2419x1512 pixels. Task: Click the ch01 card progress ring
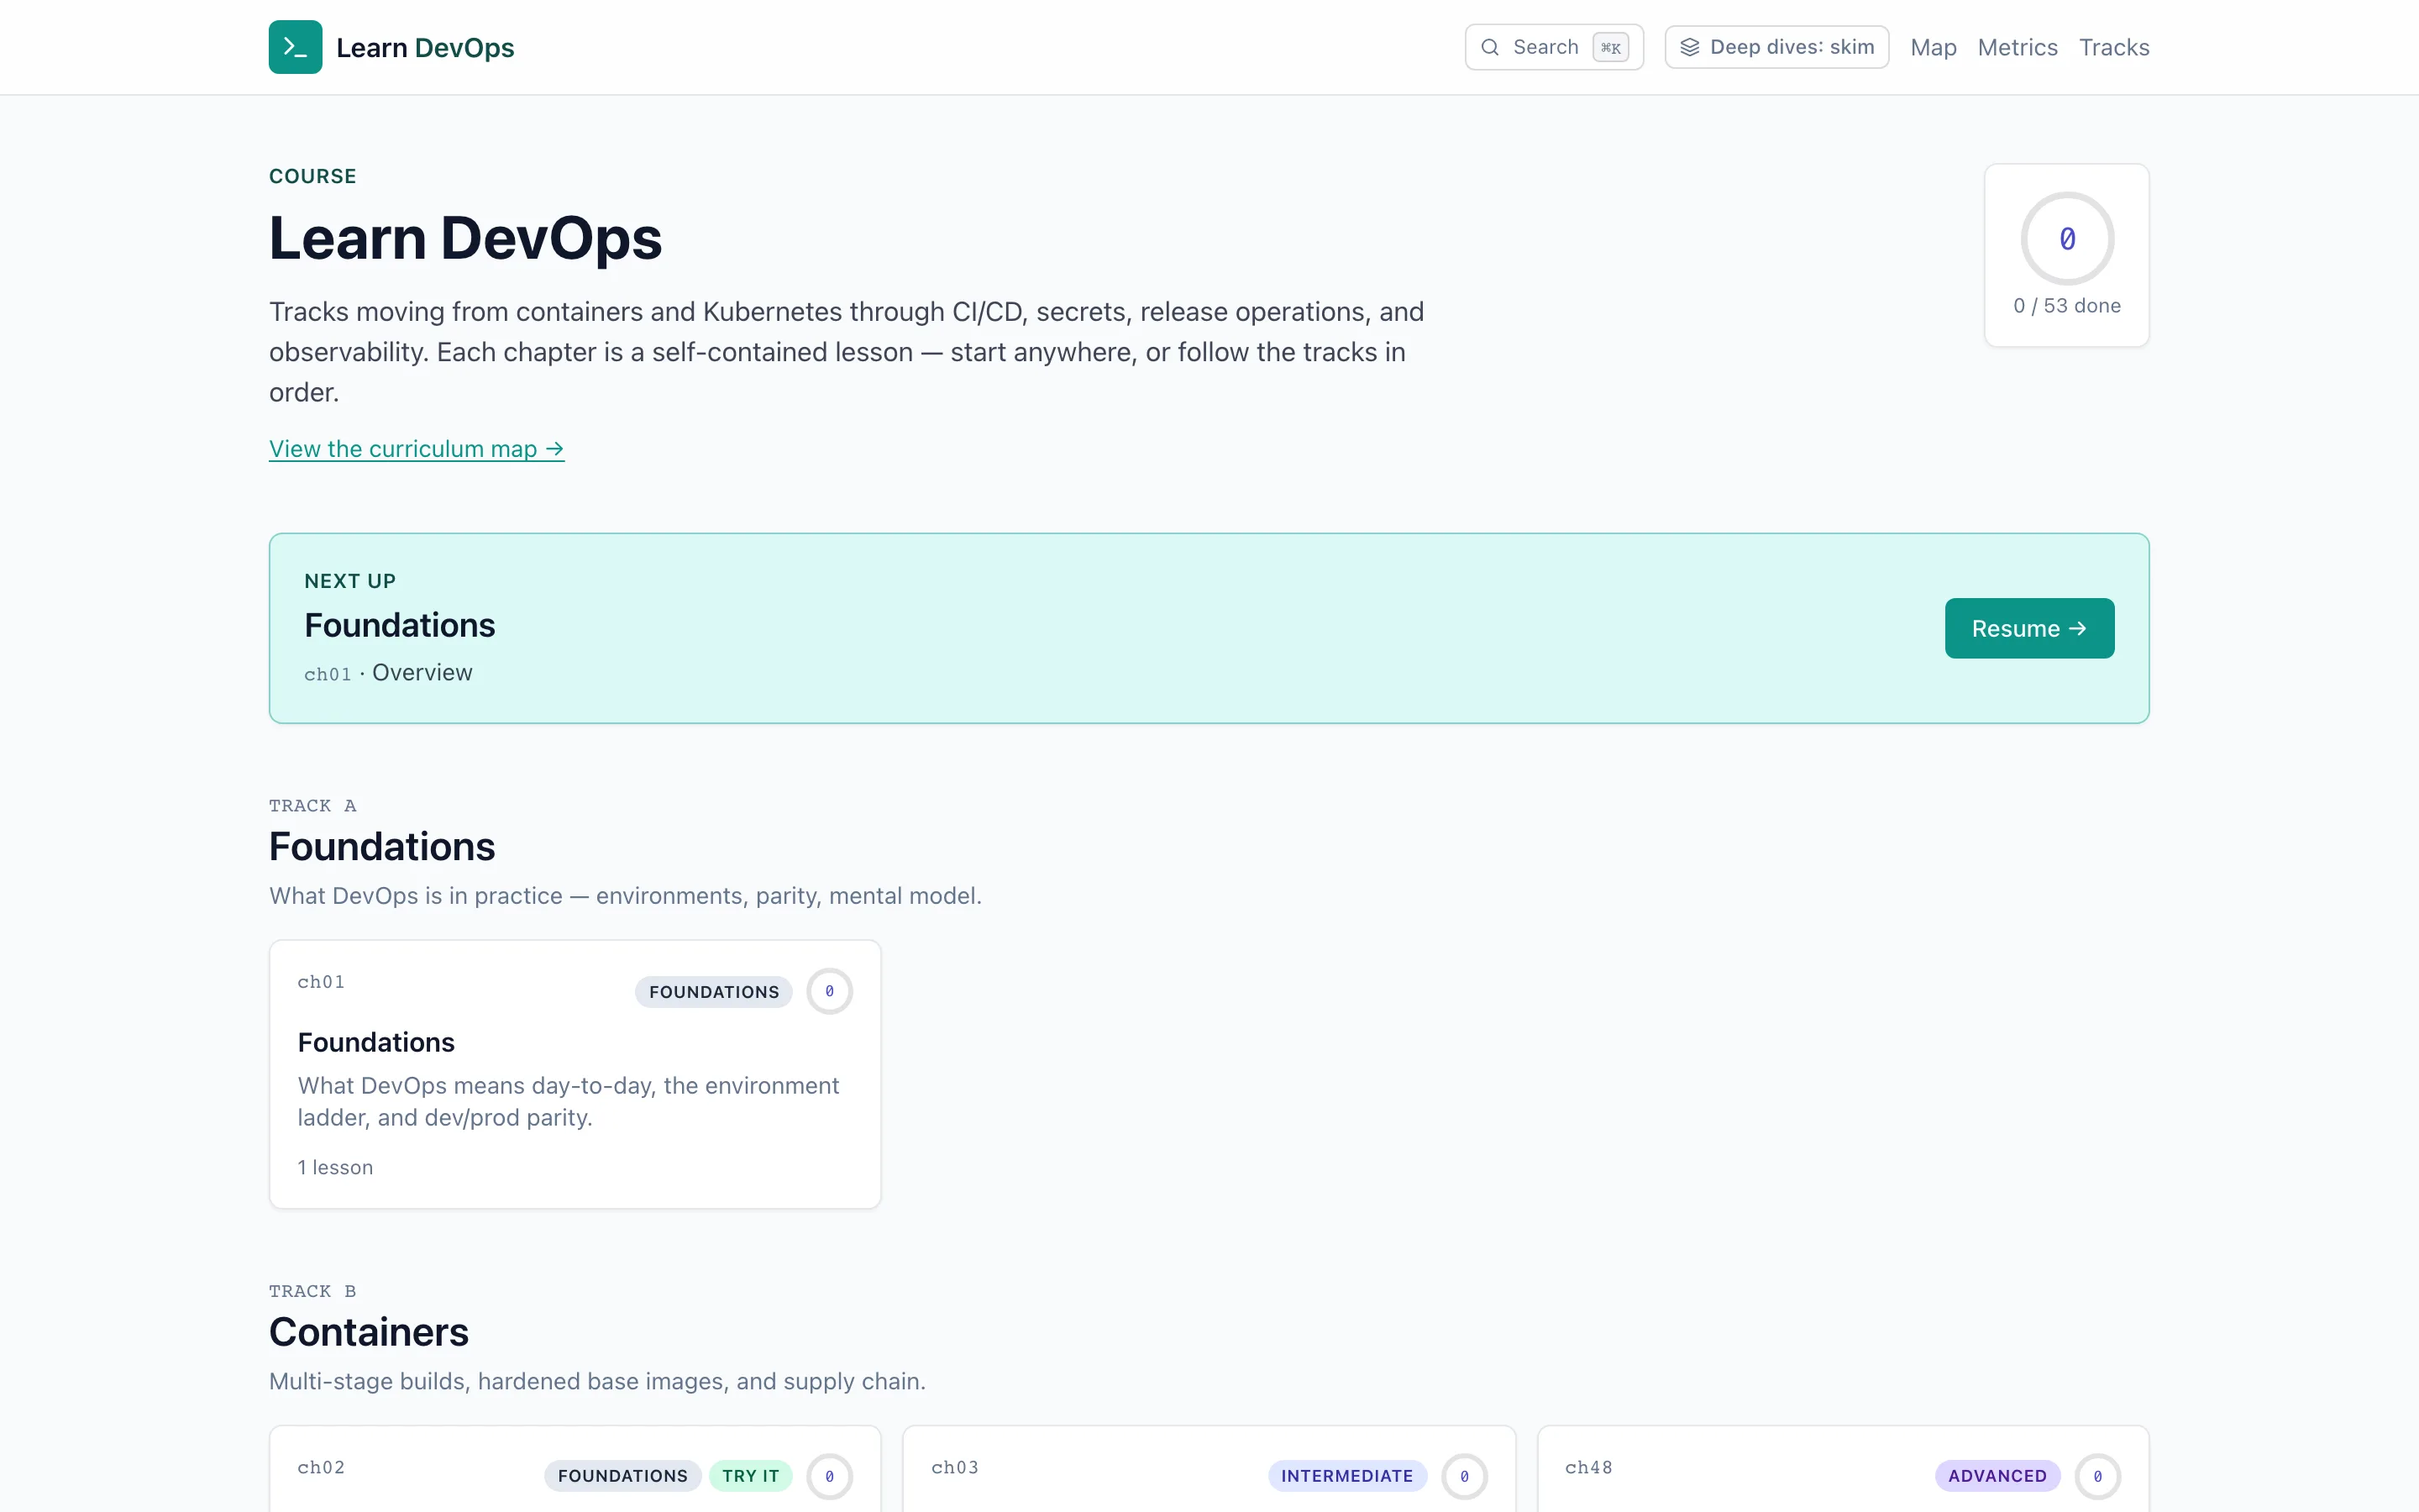click(x=830, y=991)
